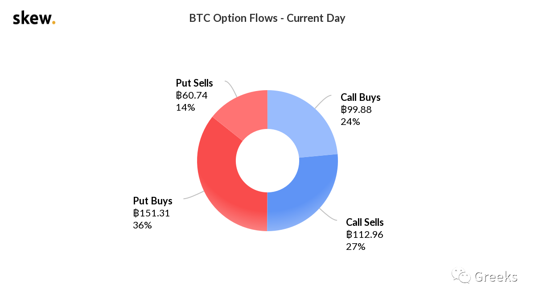Click the skew logo
Viewport: 535px width, 299px height.
(34, 18)
